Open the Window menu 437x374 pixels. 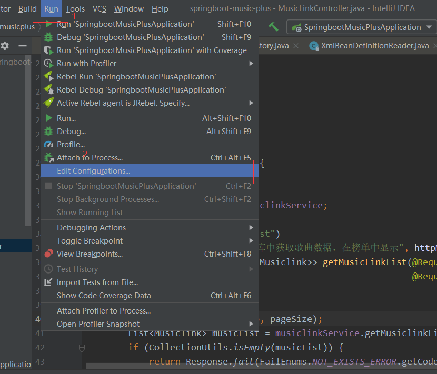(129, 9)
